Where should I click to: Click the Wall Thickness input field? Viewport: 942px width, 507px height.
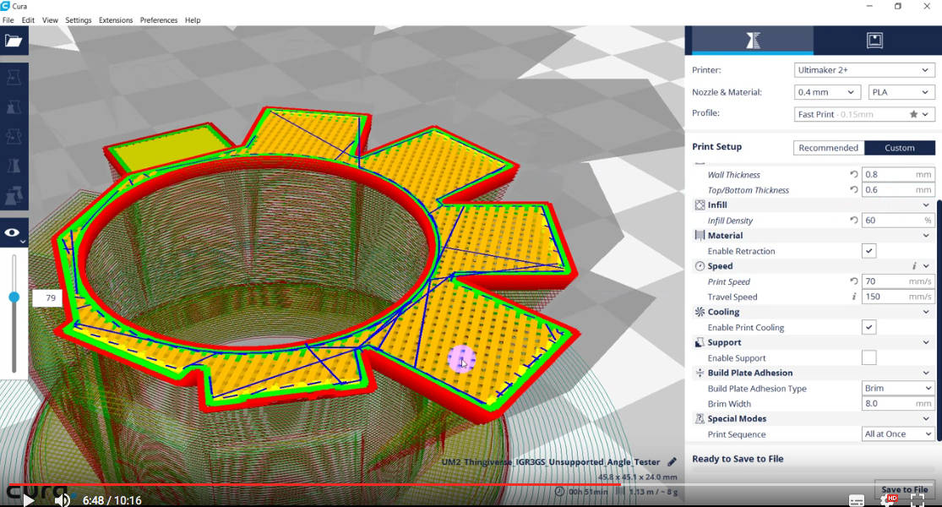coord(897,174)
